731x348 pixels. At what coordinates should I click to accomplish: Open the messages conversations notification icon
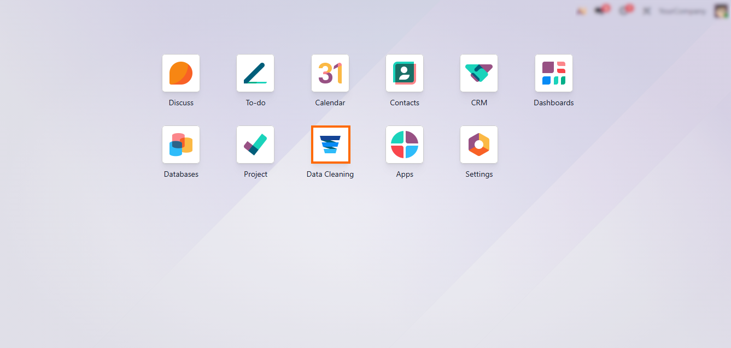(601, 11)
